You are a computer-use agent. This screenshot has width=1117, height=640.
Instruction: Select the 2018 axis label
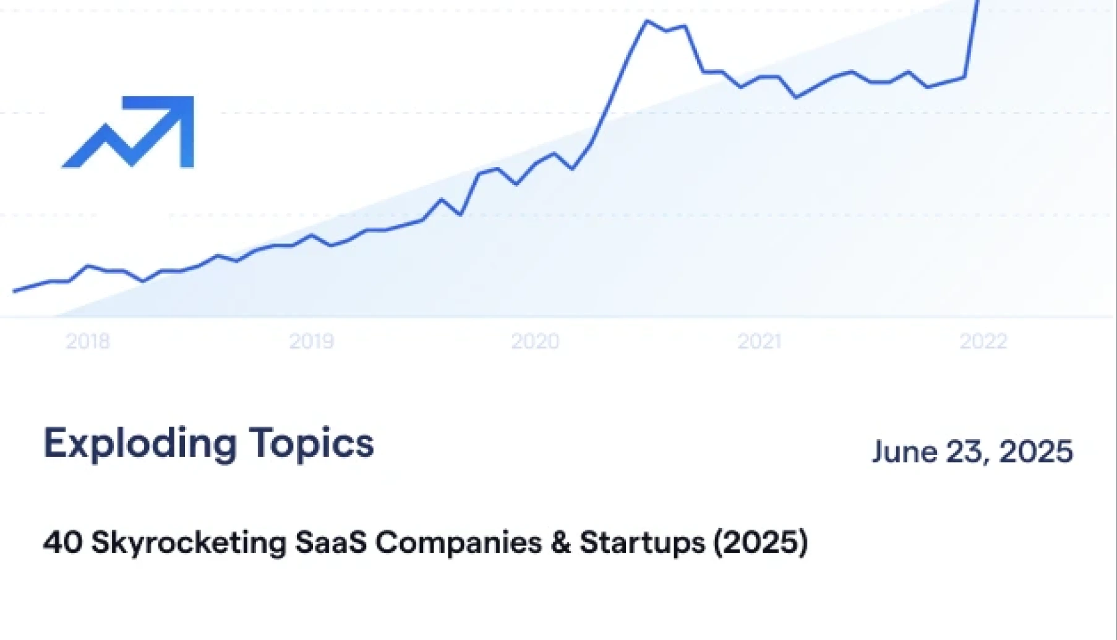coord(88,341)
